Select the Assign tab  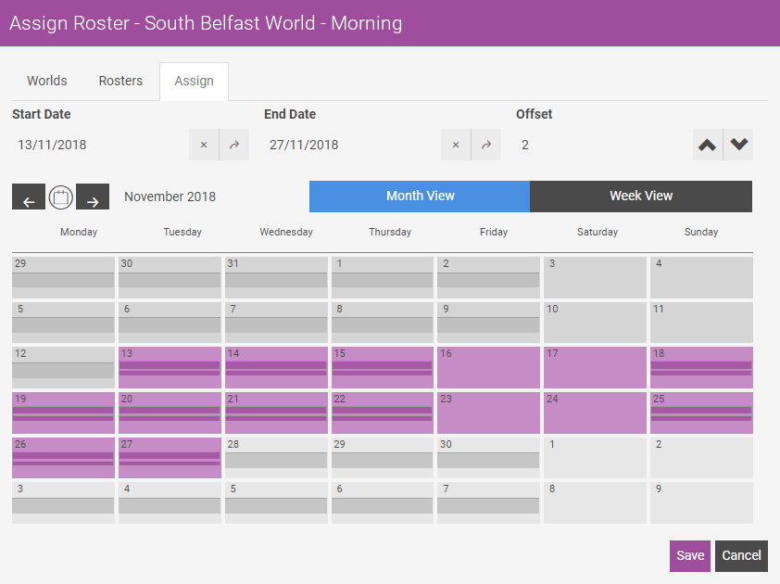tap(194, 82)
